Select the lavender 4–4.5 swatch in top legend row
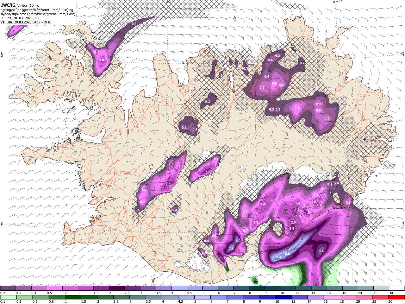405x304 pixels. point(179,288)
